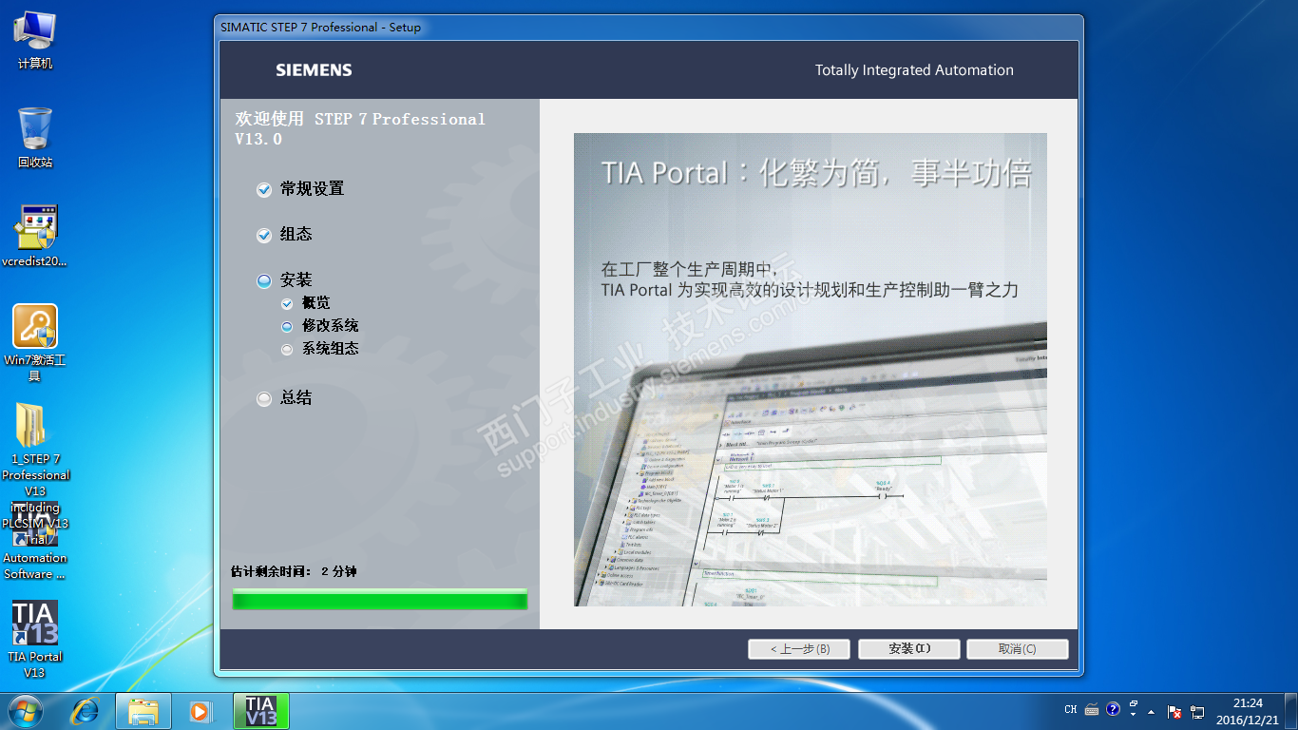Click the 系统组态 sub-step bullet
1298x730 pixels.
click(x=287, y=350)
